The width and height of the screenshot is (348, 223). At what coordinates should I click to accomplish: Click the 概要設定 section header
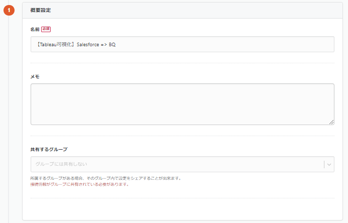click(x=41, y=10)
